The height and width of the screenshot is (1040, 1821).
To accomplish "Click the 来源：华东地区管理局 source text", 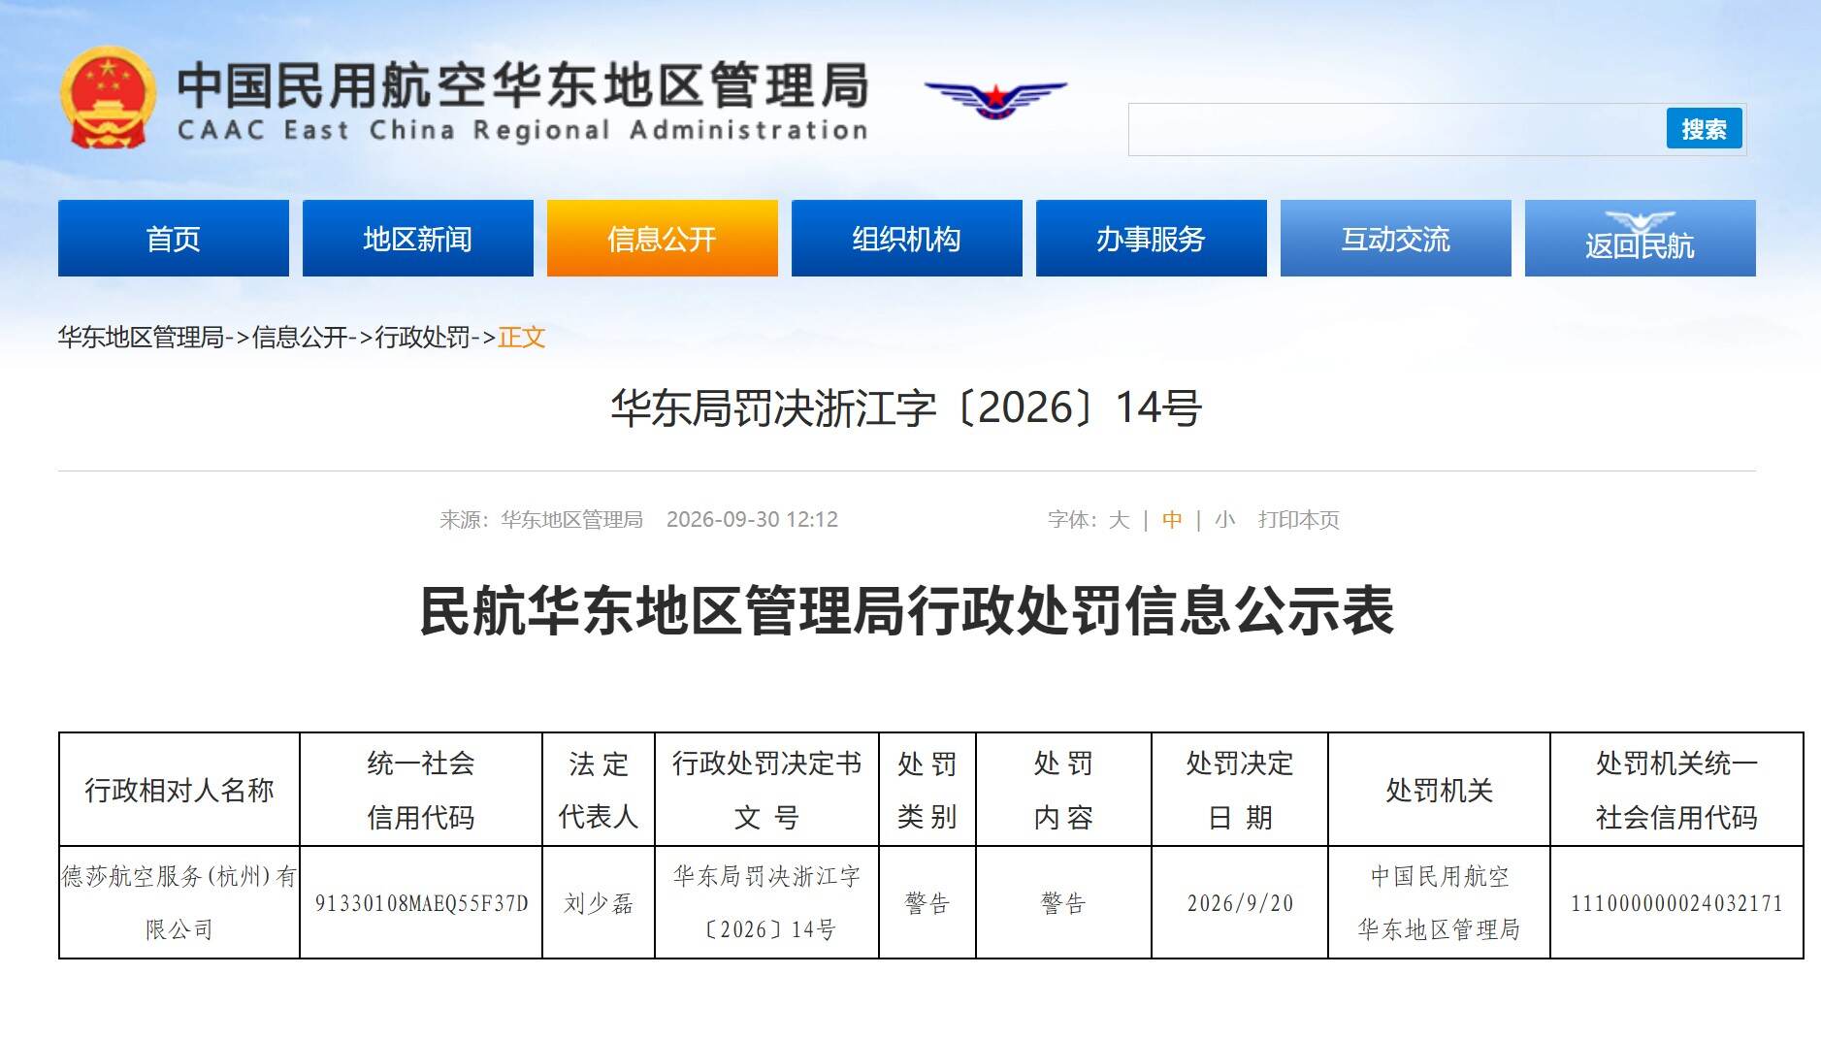I will (x=541, y=520).
